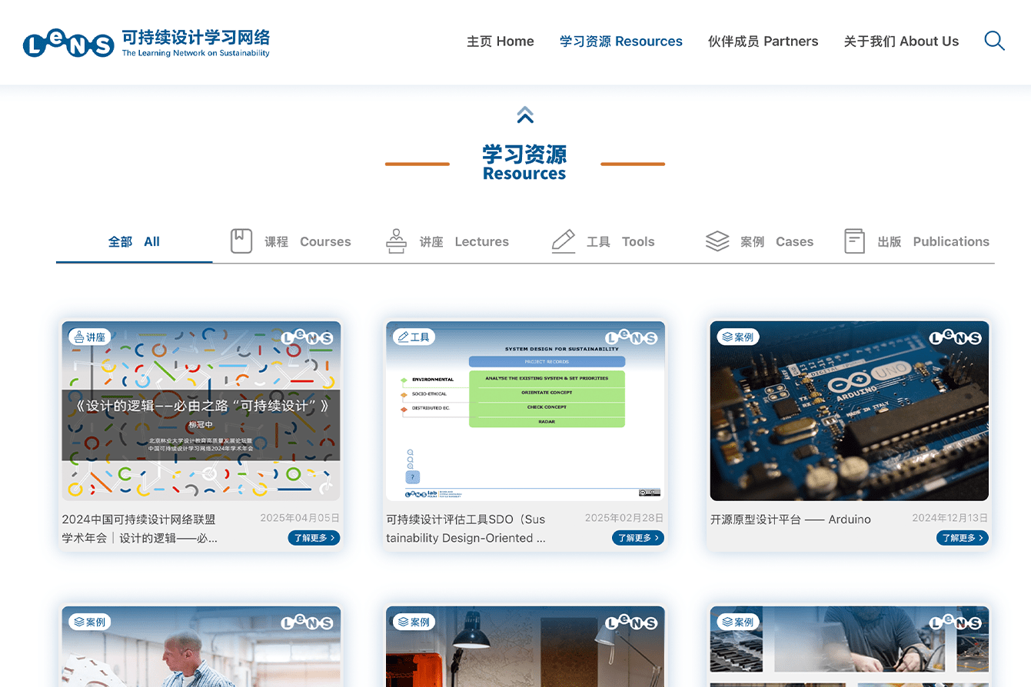Open the System Design for Sustainability thumbnail
This screenshot has width=1031, height=687.
tap(525, 411)
